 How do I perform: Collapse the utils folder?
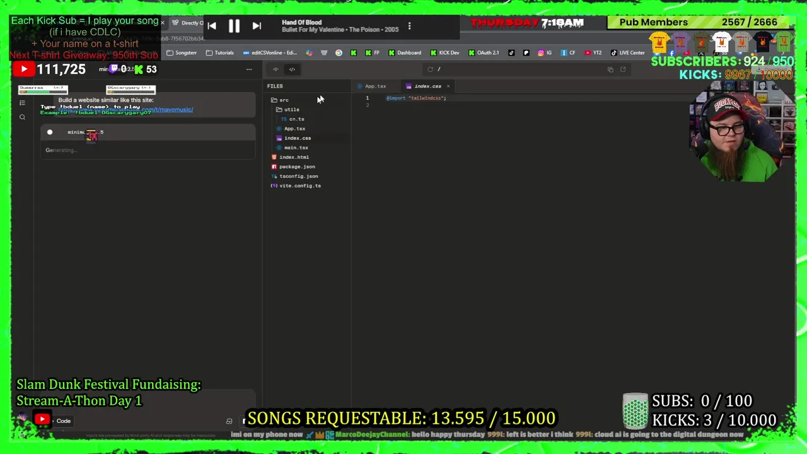(287, 109)
